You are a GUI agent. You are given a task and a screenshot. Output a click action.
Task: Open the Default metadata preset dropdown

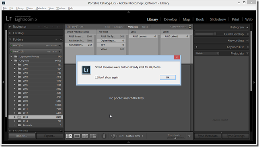[207, 53]
